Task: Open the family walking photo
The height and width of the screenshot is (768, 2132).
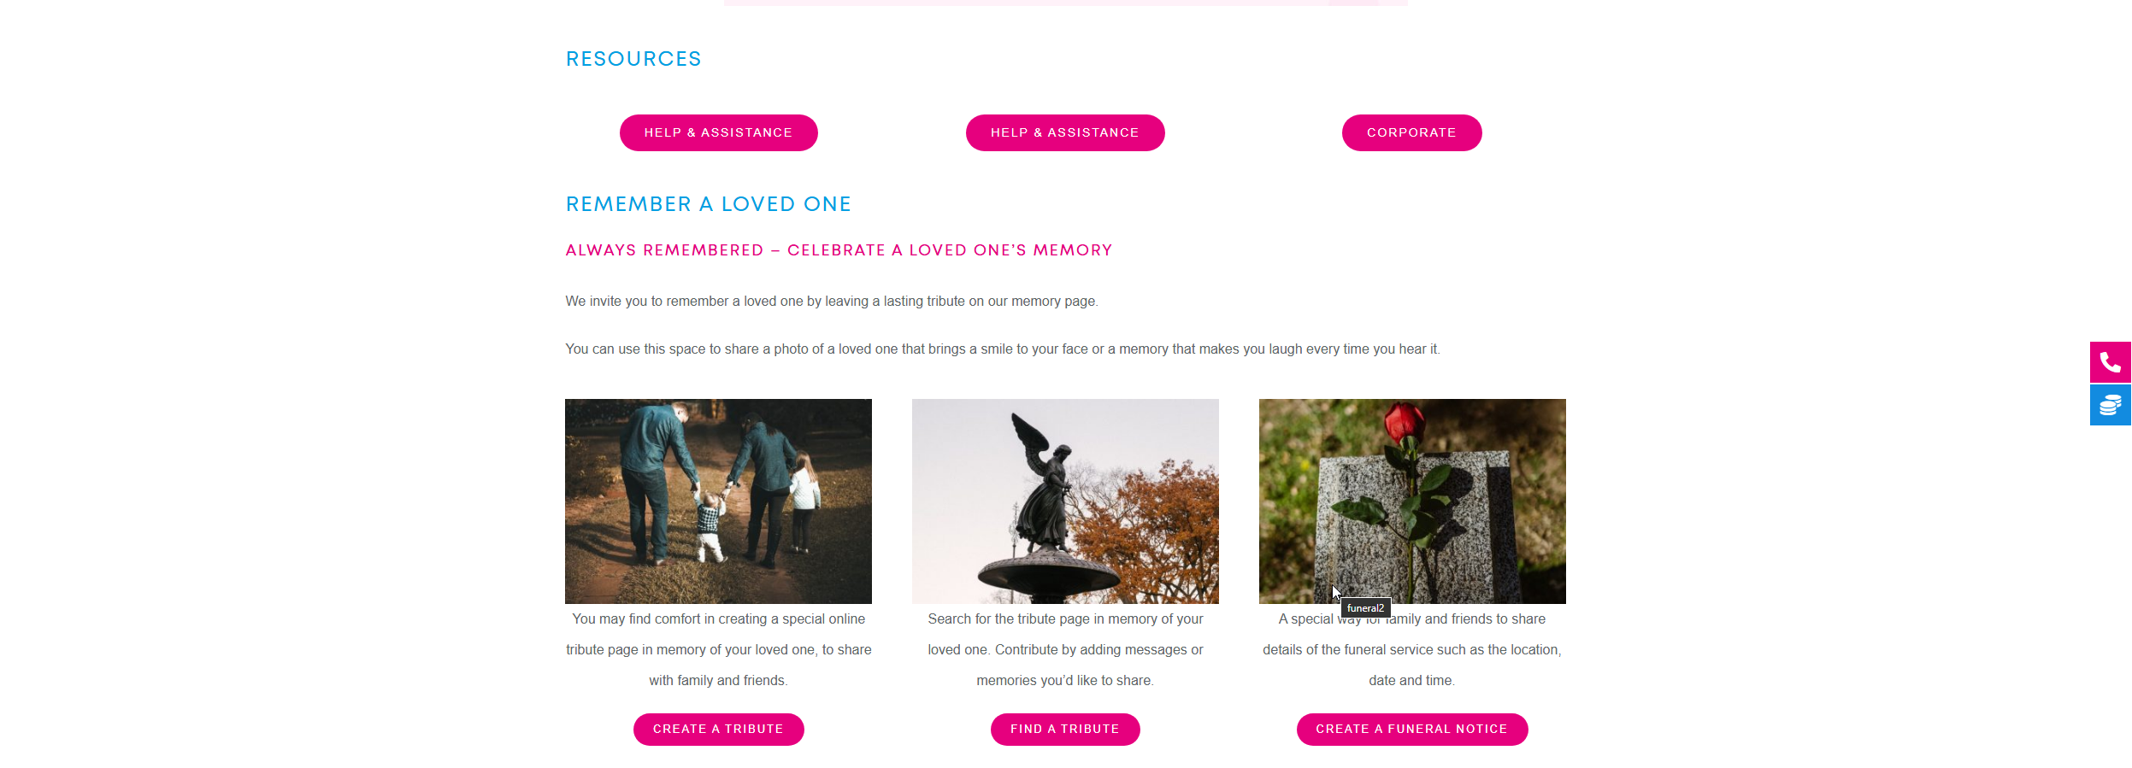Action: (x=718, y=501)
